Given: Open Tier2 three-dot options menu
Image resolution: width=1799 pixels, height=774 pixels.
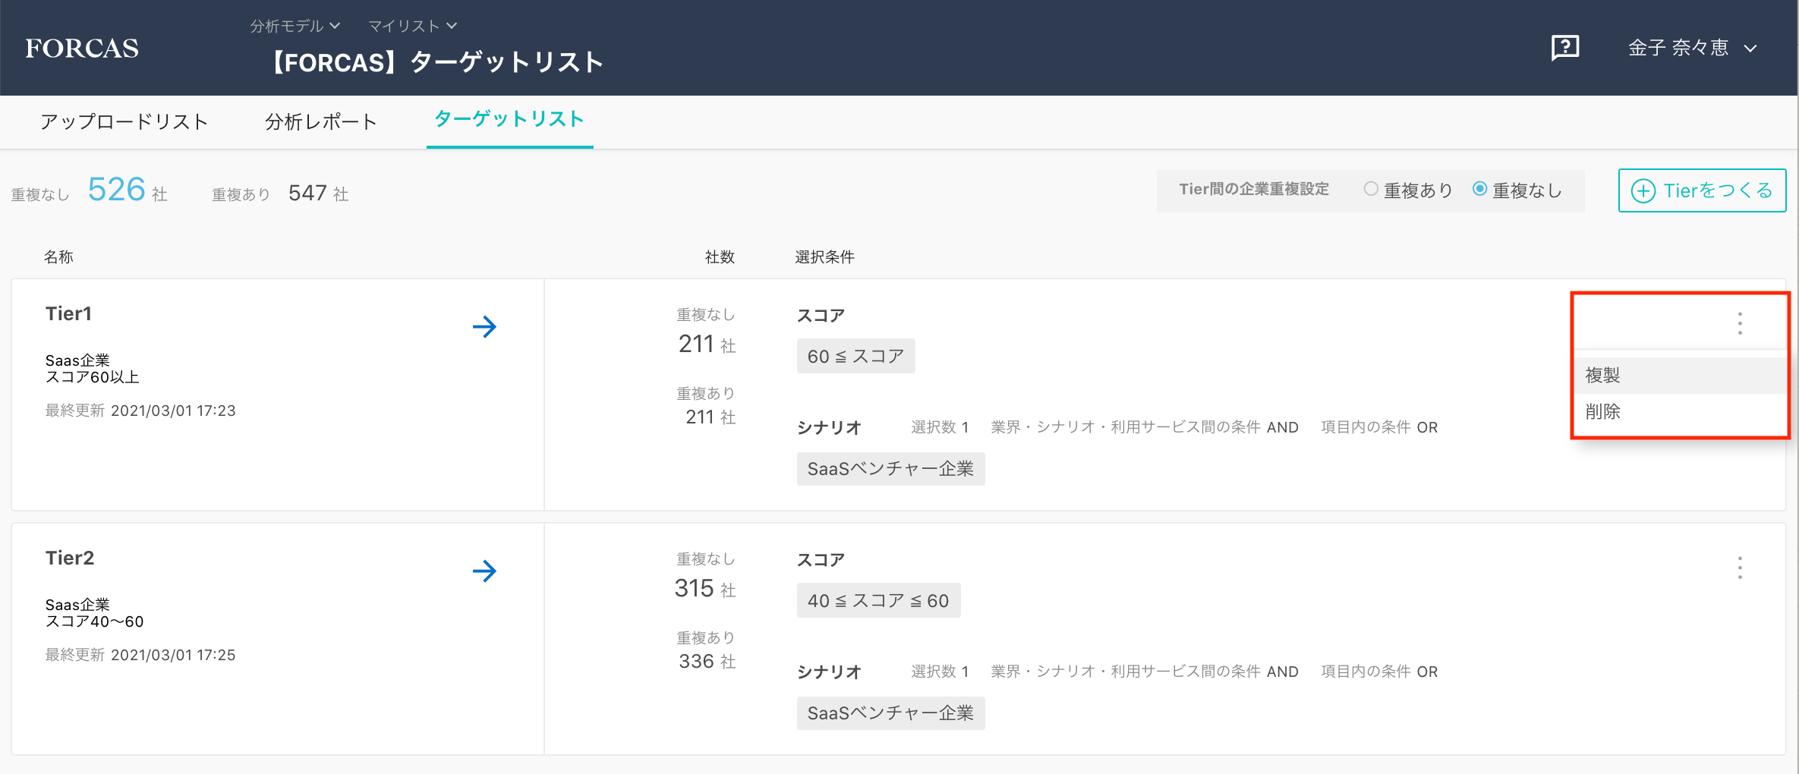Looking at the screenshot, I should (x=1740, y=568).
